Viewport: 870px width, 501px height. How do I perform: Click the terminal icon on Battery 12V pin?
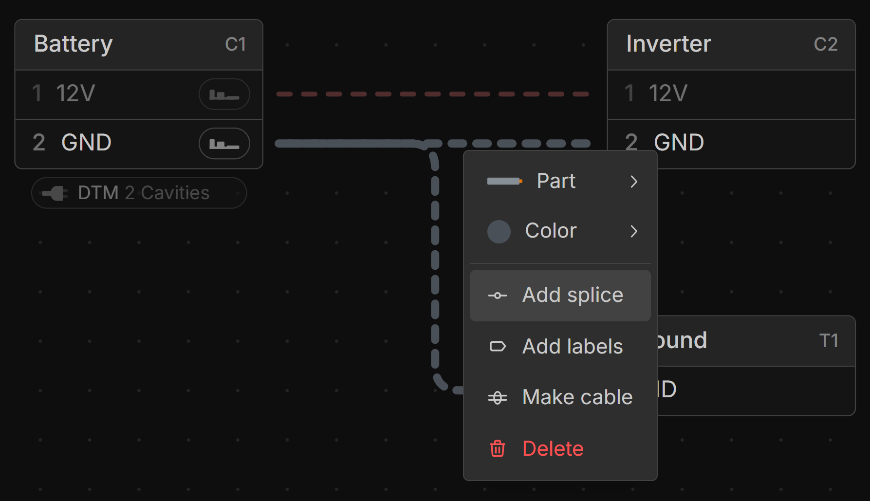pyautogui.click(x=224, y=94)
